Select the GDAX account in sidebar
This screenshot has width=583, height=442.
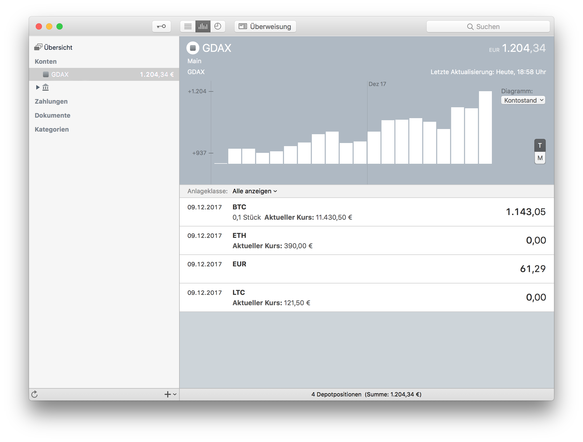104,74
